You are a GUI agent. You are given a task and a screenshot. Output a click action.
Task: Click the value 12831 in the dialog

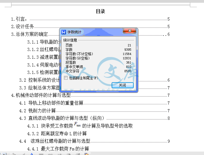tap(127, 58)
